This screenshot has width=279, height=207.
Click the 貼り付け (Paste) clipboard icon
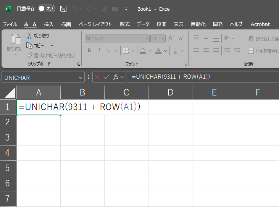click(16, 39)
